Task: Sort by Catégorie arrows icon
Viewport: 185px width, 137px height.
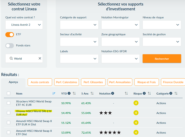Action: point(176,93)
